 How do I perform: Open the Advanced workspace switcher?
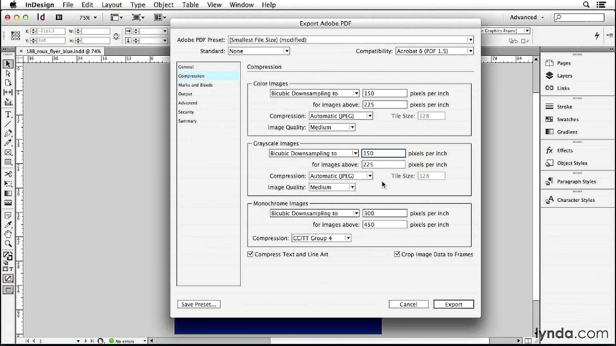click(527, 17)
